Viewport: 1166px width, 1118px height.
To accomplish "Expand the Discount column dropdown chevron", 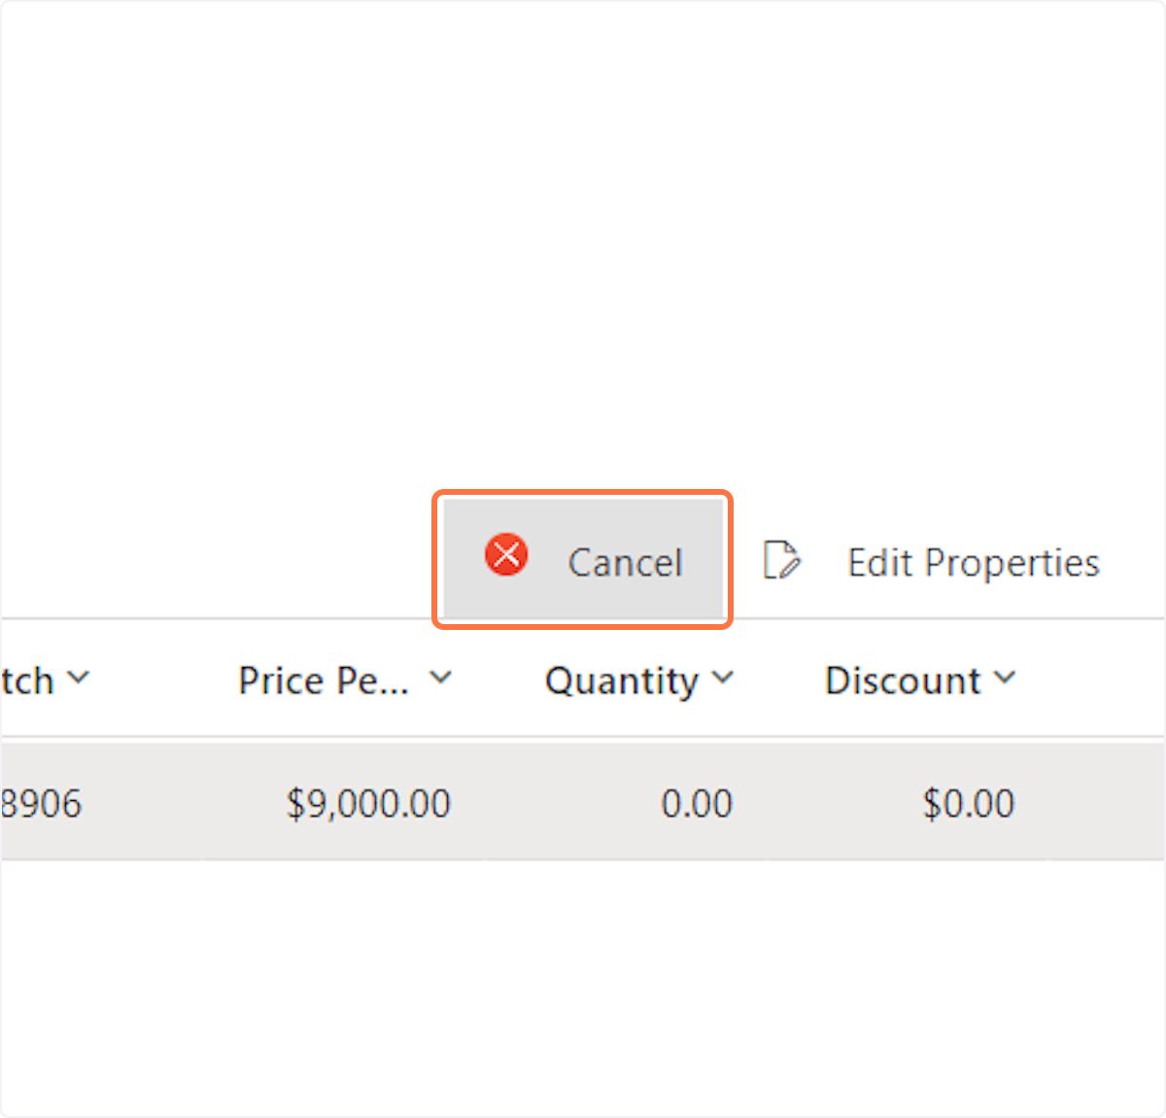I will (x=1005, y=678).
